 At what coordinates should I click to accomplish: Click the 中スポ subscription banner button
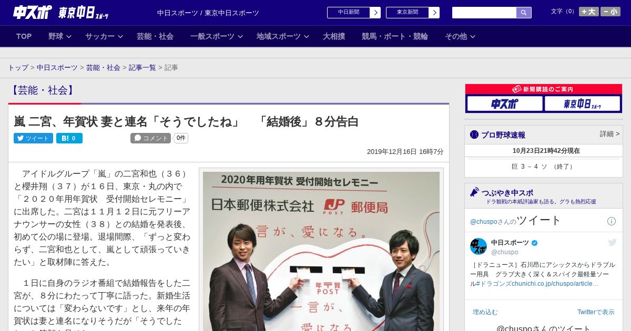tap(505, 104)
